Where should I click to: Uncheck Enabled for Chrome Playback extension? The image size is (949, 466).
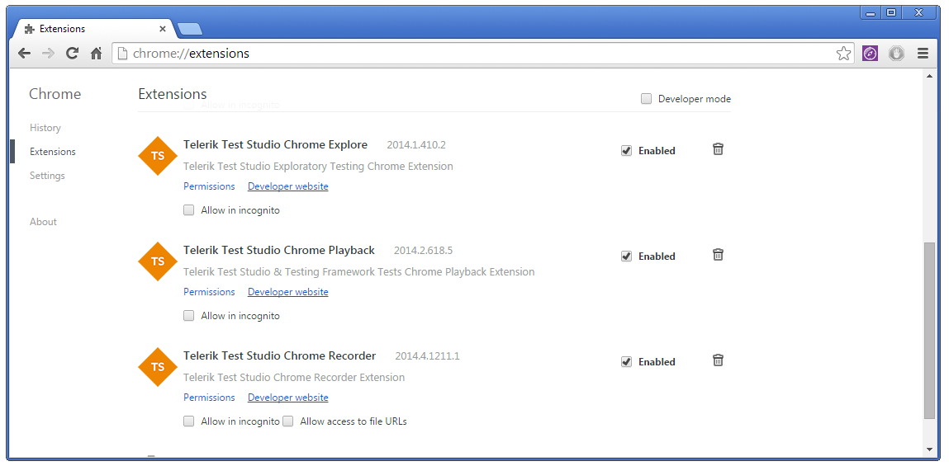click(626, 257)
